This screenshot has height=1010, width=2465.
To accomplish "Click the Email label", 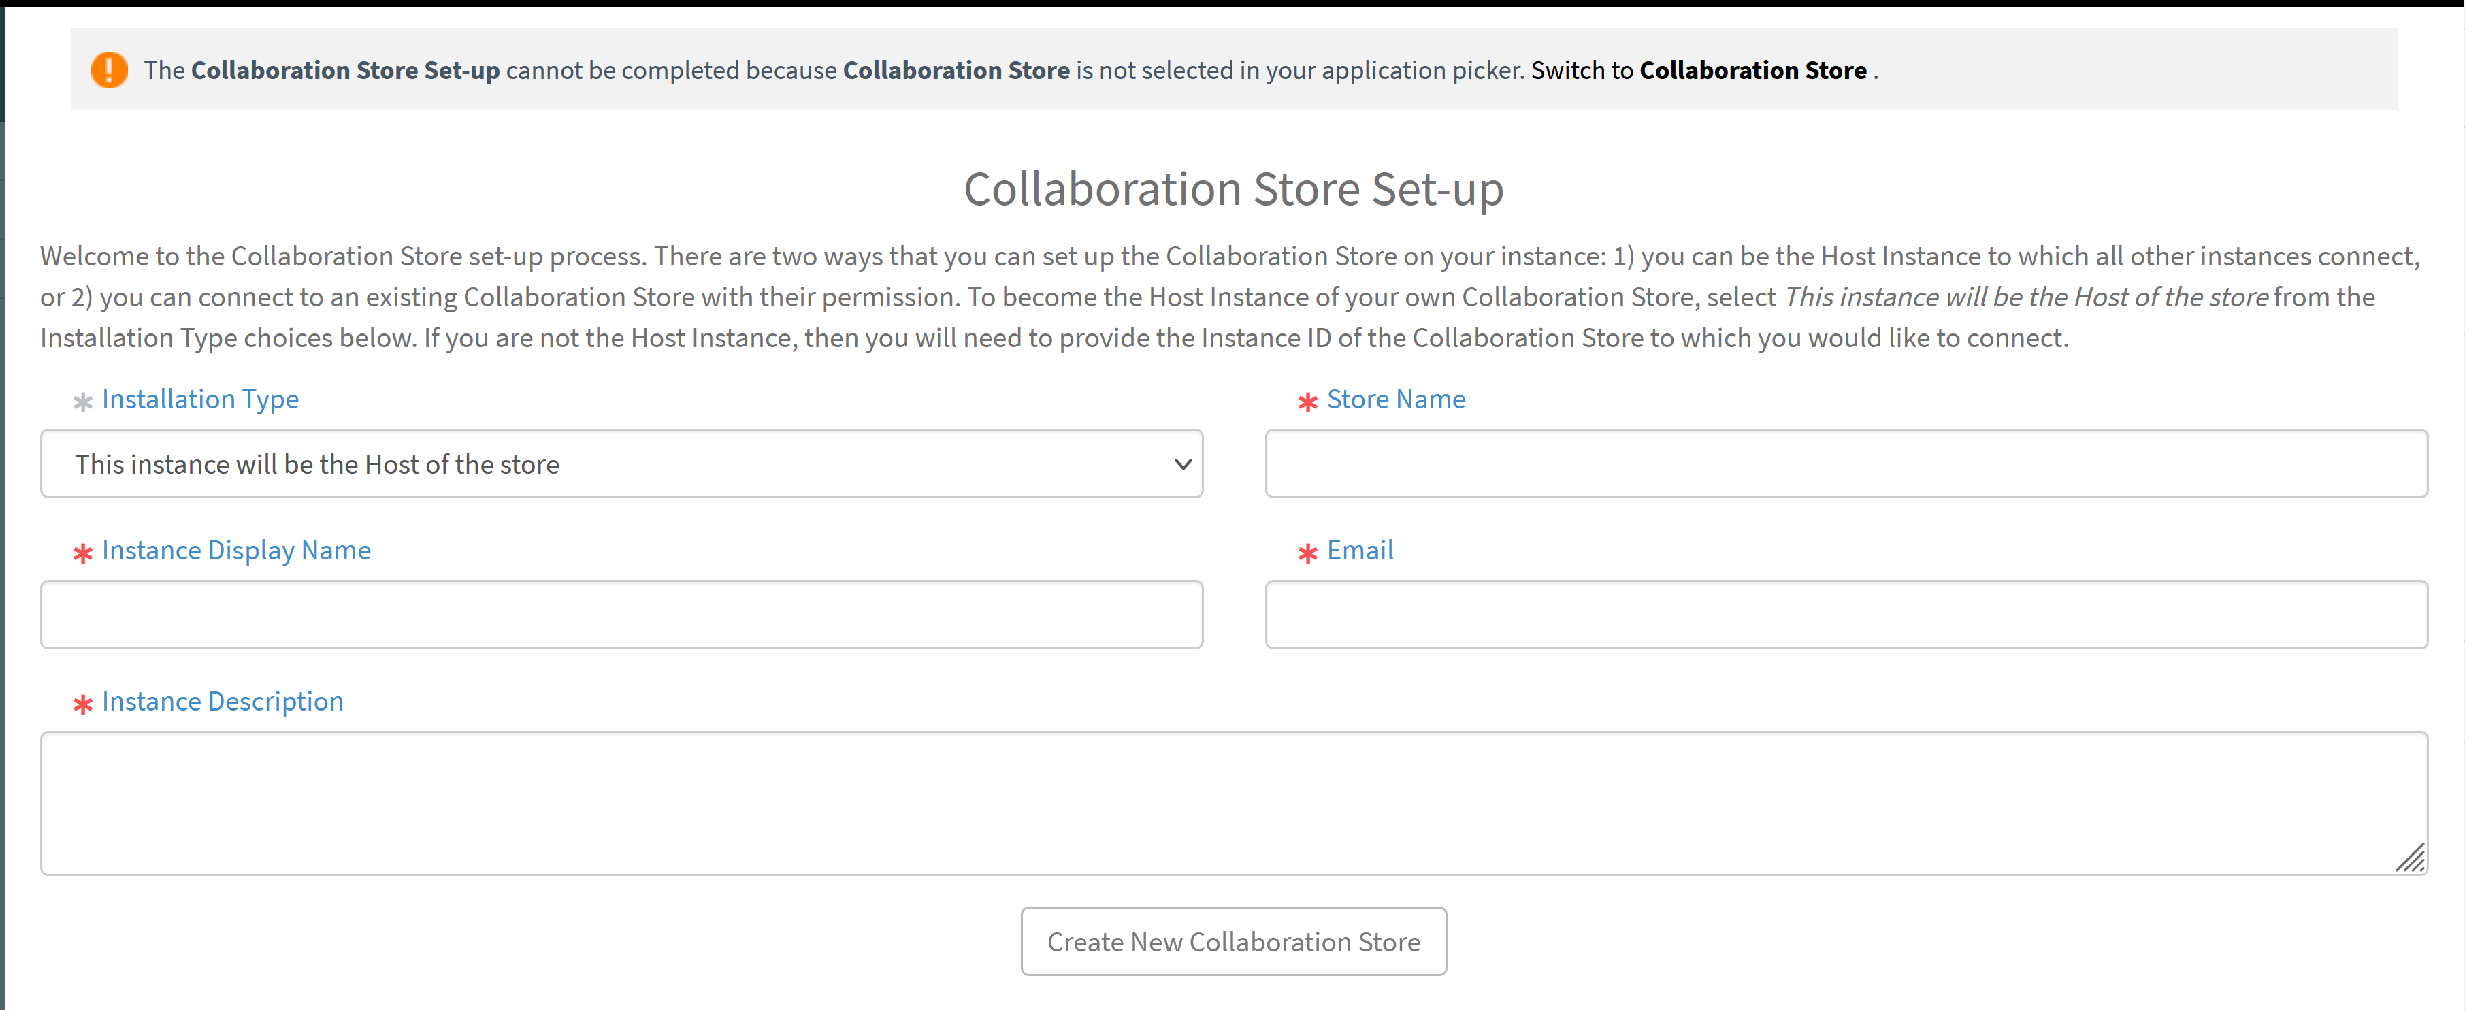I will coord(1359,549).
